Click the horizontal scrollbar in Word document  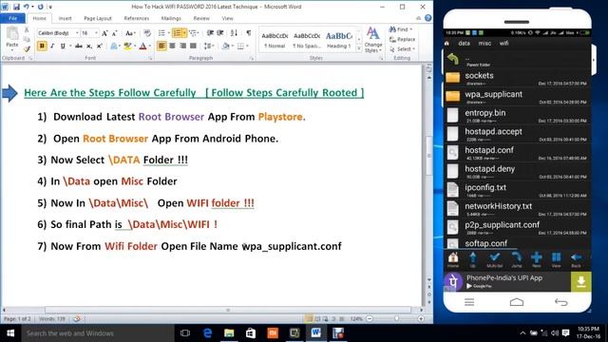coord(228,310)
